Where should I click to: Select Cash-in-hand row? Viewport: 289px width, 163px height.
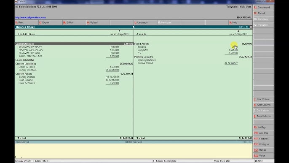click(x=69, y=80)
